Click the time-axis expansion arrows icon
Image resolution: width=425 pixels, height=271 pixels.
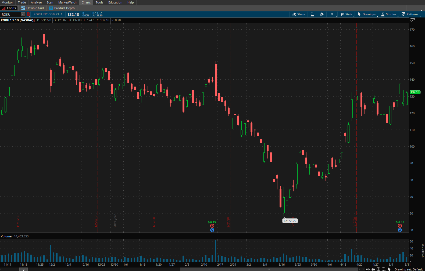tap(368, 269)
